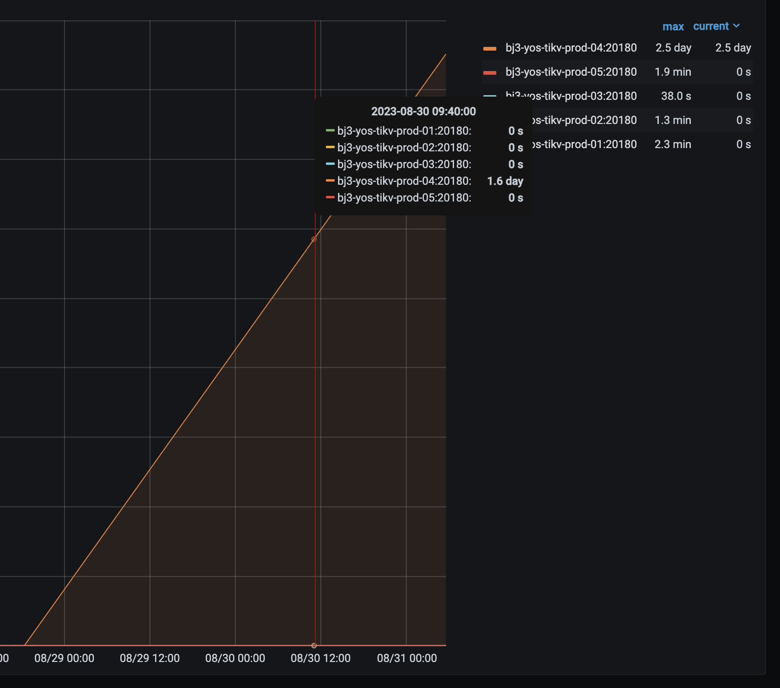The width and height of the screenshot is (780, 688).
Task: Click the sort chevron beside current
Action: [736, 26]
